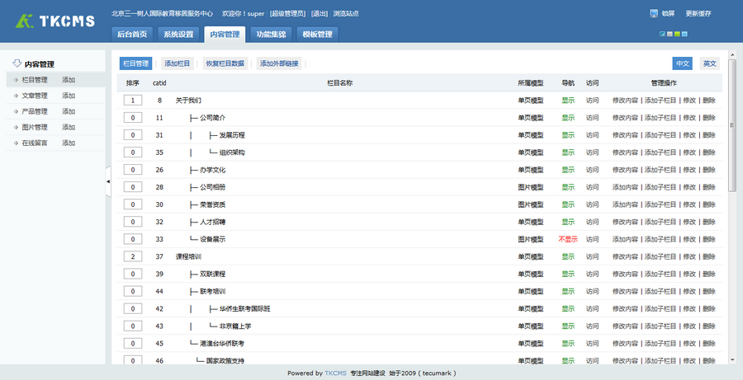Click the 栏目管理 sub-tab button
Screen dimensions: 743x380
136,63
